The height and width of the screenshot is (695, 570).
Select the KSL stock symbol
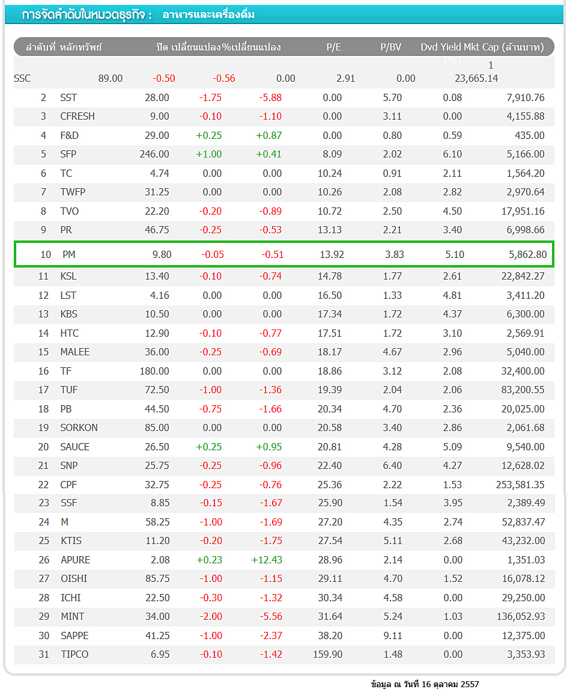pos(68,276)
